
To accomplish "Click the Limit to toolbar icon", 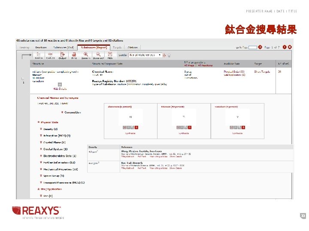I will (x=39, y=55).
